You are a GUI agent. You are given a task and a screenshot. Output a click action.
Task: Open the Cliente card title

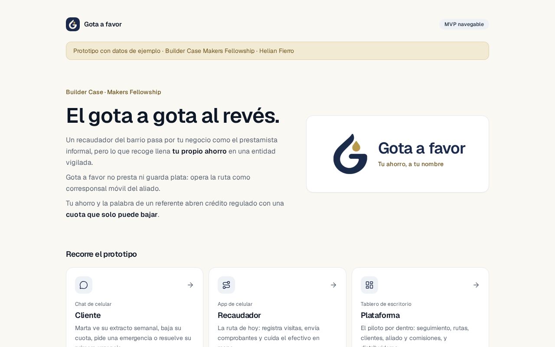point(88,315)
